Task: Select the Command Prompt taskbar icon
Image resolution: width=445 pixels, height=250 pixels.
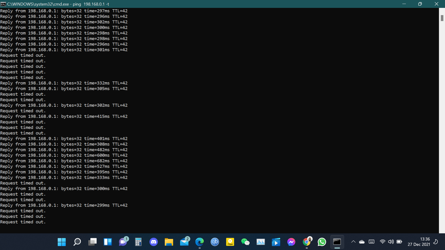Action: 337,242
